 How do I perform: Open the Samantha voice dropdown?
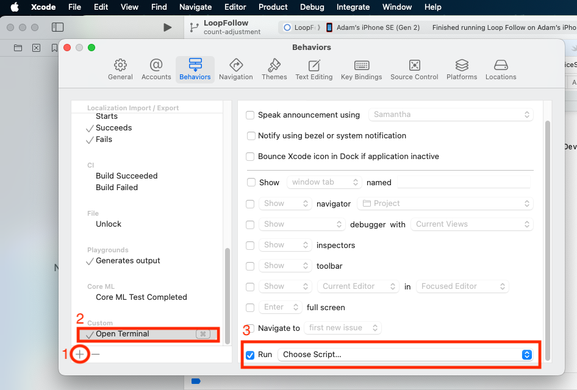pos(451,115)
